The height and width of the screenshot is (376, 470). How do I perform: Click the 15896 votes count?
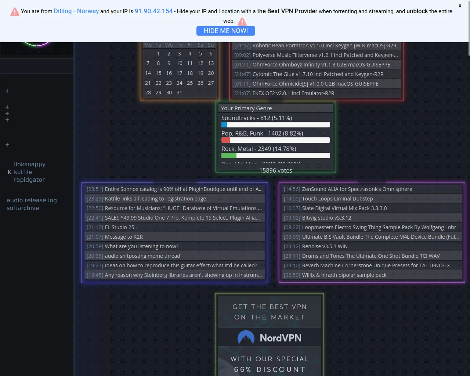(276, 170)
